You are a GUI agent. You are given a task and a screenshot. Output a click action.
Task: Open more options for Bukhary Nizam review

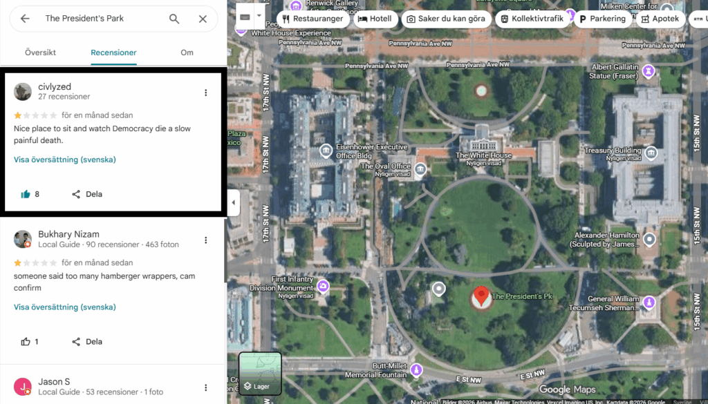click(x=206, y=240)
